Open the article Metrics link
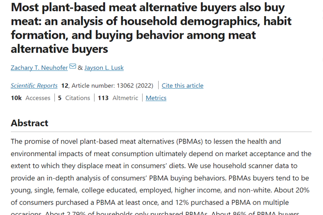The image size is (323, 215). 156,98
